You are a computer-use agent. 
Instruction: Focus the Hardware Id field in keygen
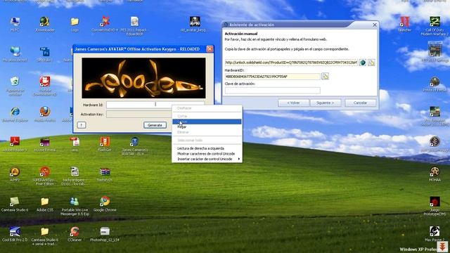[x=155, y=105]
